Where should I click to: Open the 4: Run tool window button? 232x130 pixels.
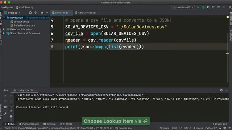click(x=9, y=124)
